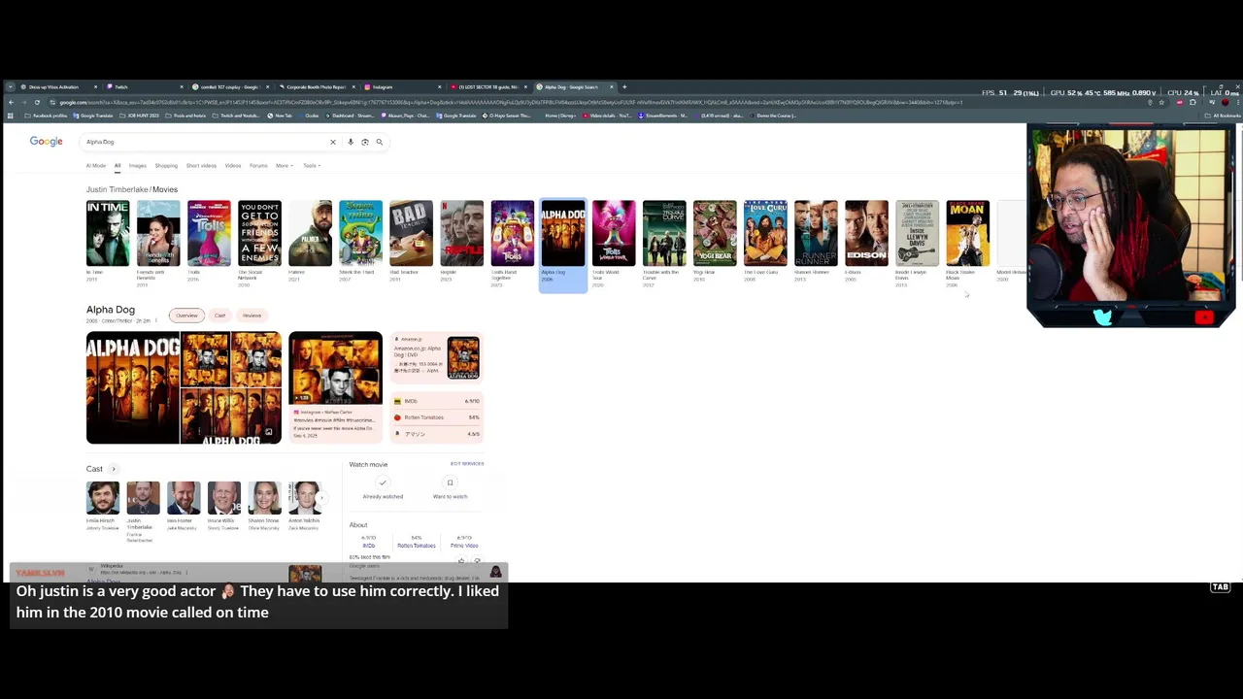1243x699 pixels.
Task: Switch to Forums results tab
Action: click(258, 166)
